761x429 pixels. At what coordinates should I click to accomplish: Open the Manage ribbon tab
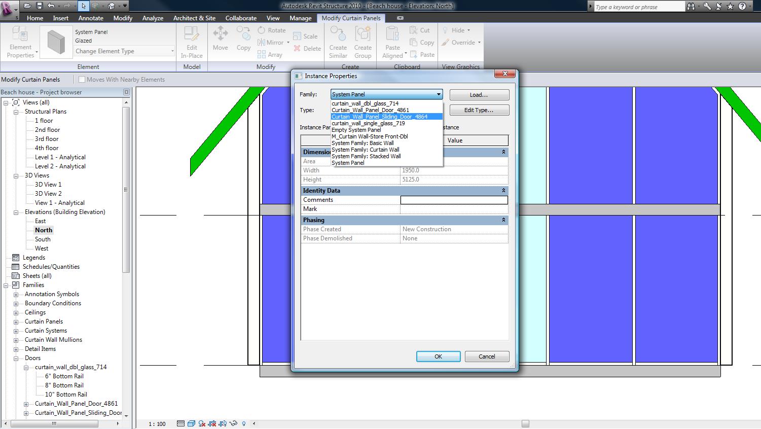pos(301,18)
